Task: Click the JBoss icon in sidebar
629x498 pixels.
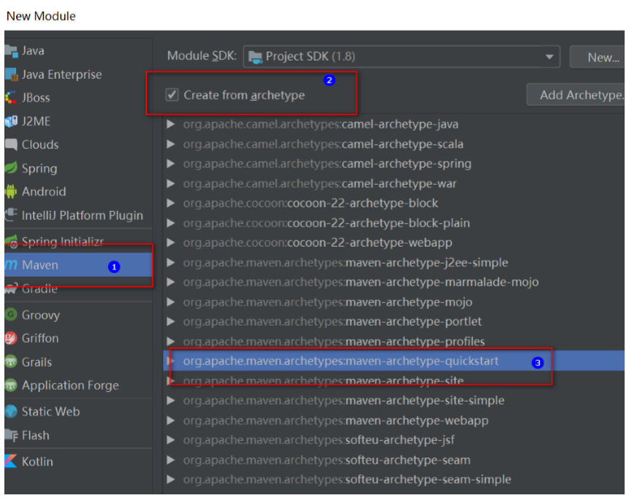Action: (11, 98)
